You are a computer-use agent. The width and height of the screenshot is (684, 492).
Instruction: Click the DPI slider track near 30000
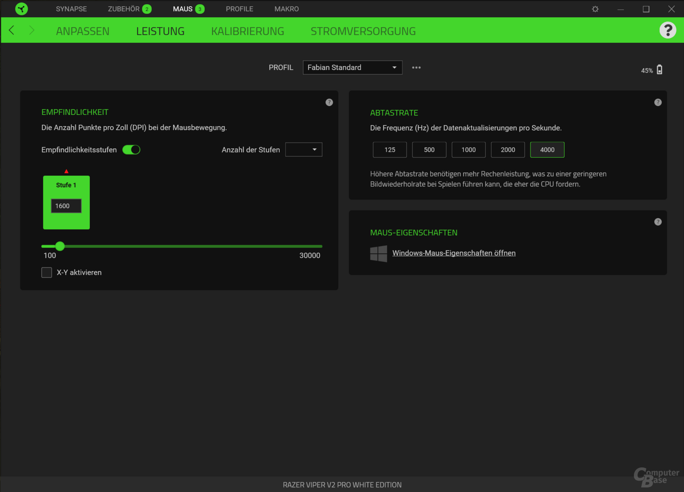coord(319,246)
